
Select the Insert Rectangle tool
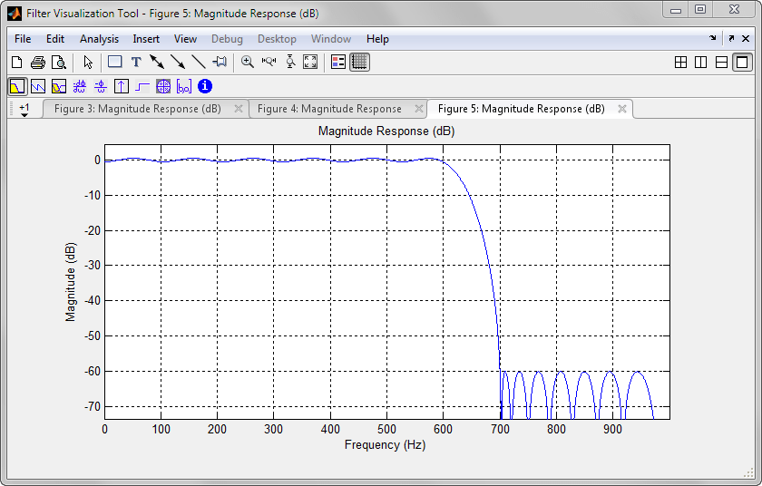click(114, 62)
